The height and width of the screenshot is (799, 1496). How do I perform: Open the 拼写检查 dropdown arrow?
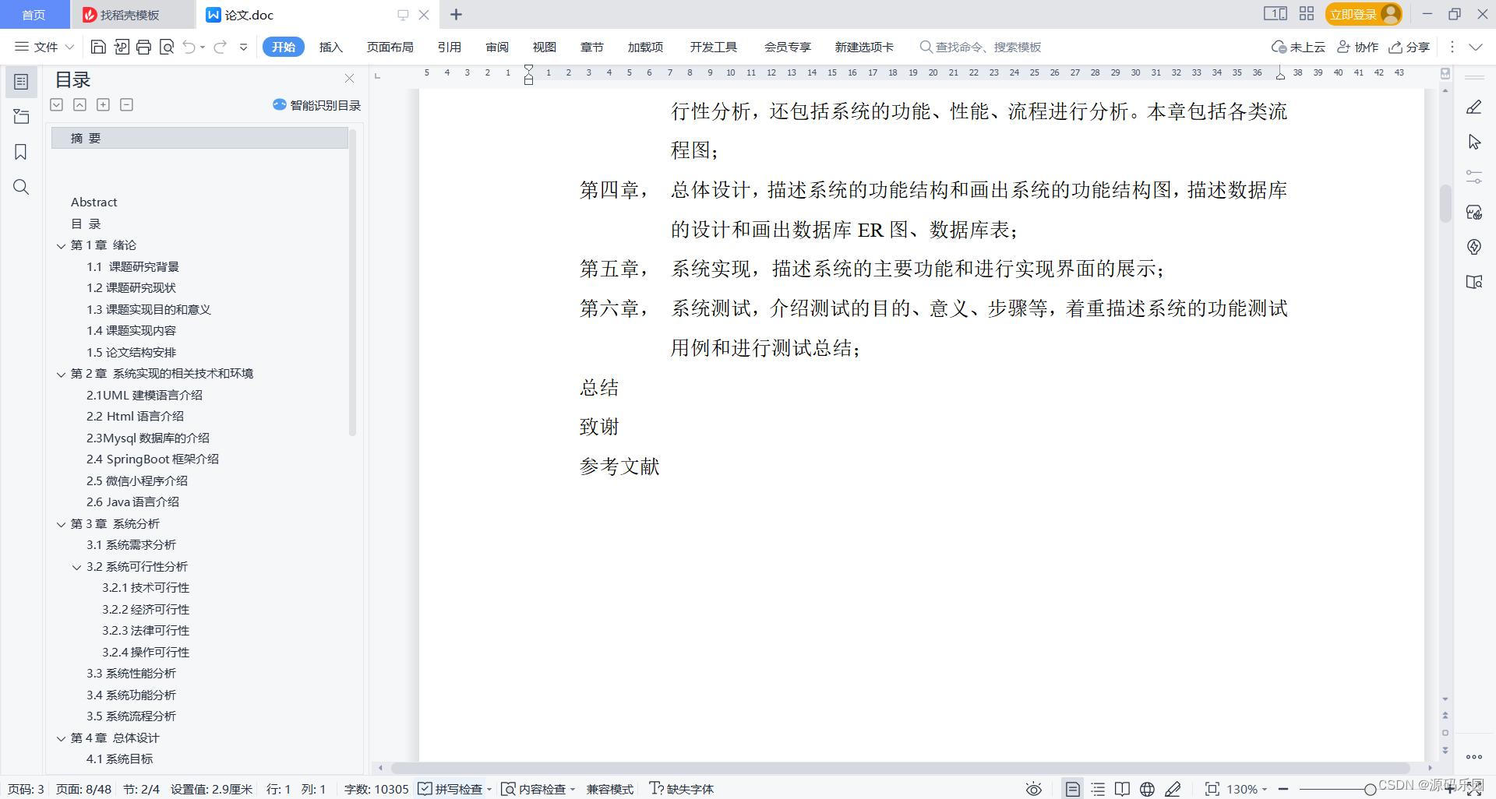[x=489, y=789]
